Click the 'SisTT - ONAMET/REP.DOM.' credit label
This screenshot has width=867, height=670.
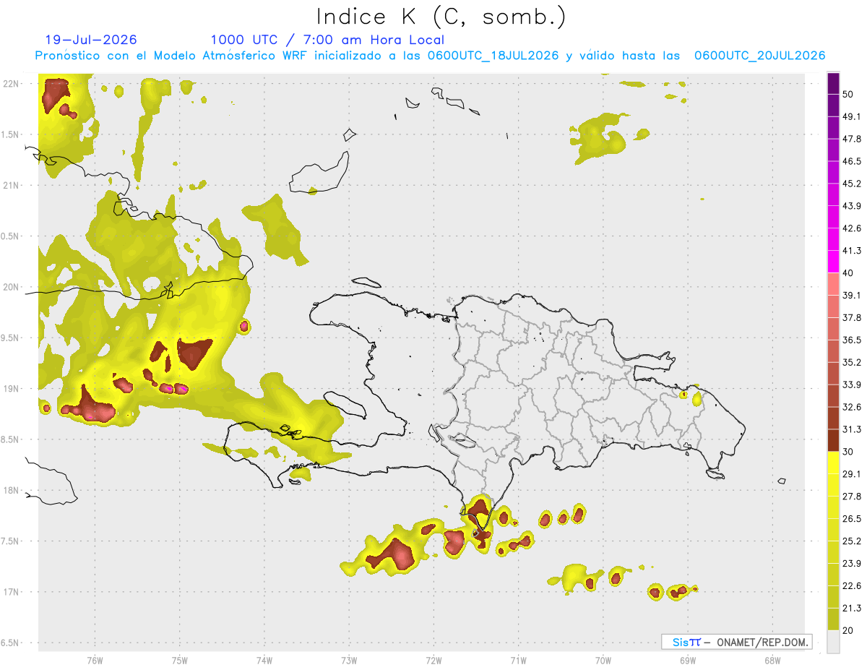pos(737,642)
